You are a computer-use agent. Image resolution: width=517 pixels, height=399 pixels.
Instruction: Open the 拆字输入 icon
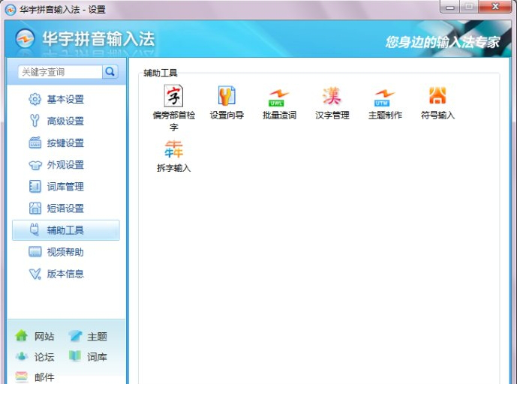point(173,149)
